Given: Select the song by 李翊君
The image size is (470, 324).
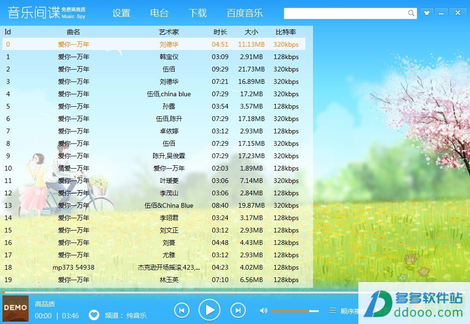Looking at the screenshot, I should pos(154,218).
